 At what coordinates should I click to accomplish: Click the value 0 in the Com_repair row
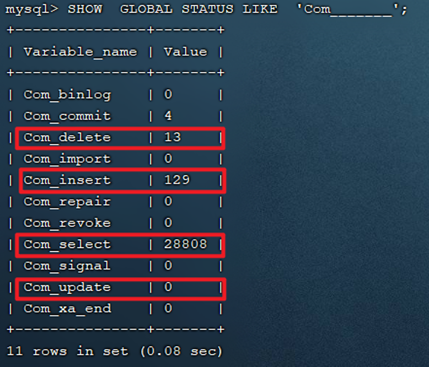pos(168,201)
